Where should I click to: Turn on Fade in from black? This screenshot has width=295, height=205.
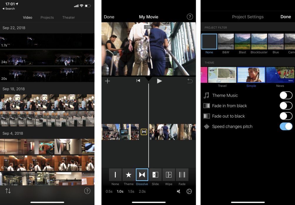click(x=286, y=105)
